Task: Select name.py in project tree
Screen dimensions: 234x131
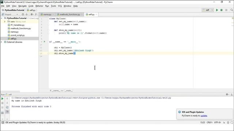Action: tap(15, 32)
